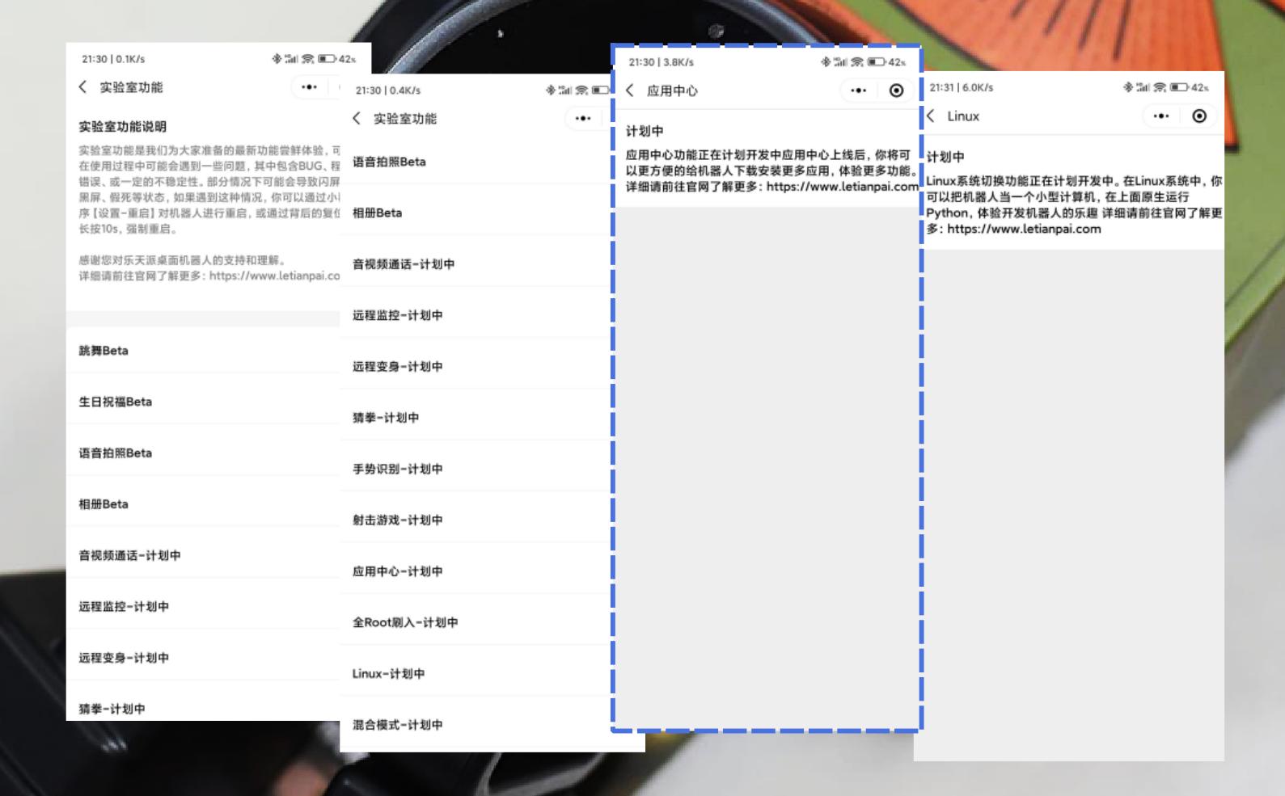
Task: Click the Bluetooth icon on the 0.1K/s screen
Action: coord(277,59)
